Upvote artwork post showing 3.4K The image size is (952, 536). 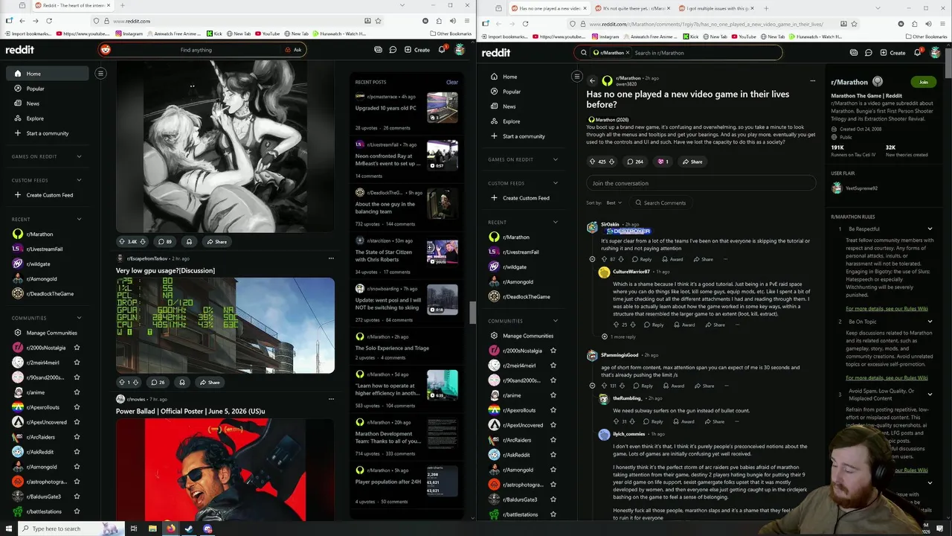(x=122, y=241)
